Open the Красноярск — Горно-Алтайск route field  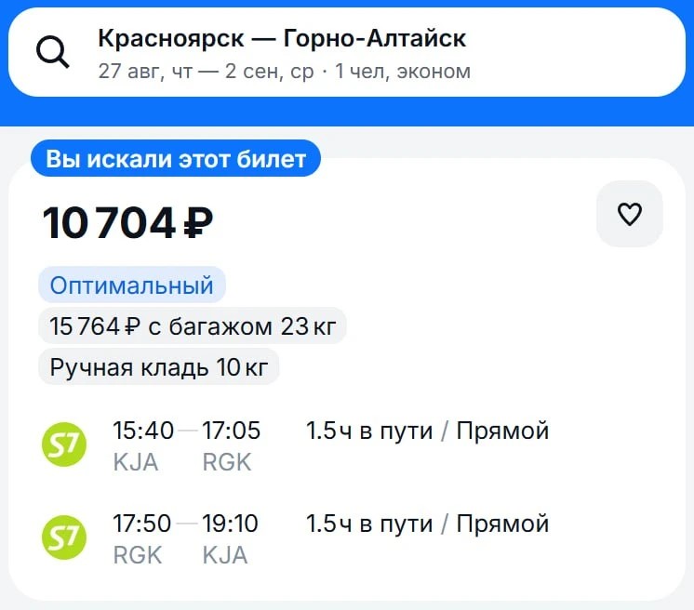point(282,38)
